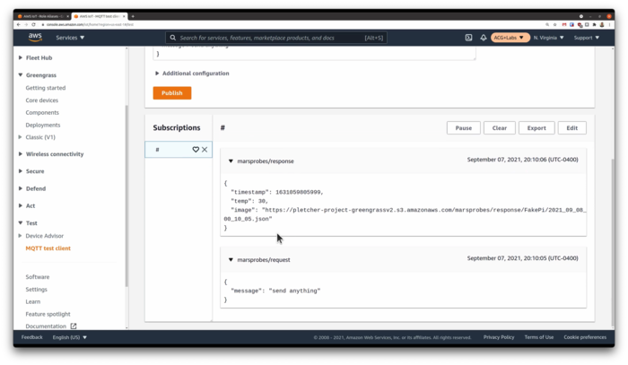Open the ACG+Labs account dropdown
This screenshot has height=365, width=628.
click(509, 38)
